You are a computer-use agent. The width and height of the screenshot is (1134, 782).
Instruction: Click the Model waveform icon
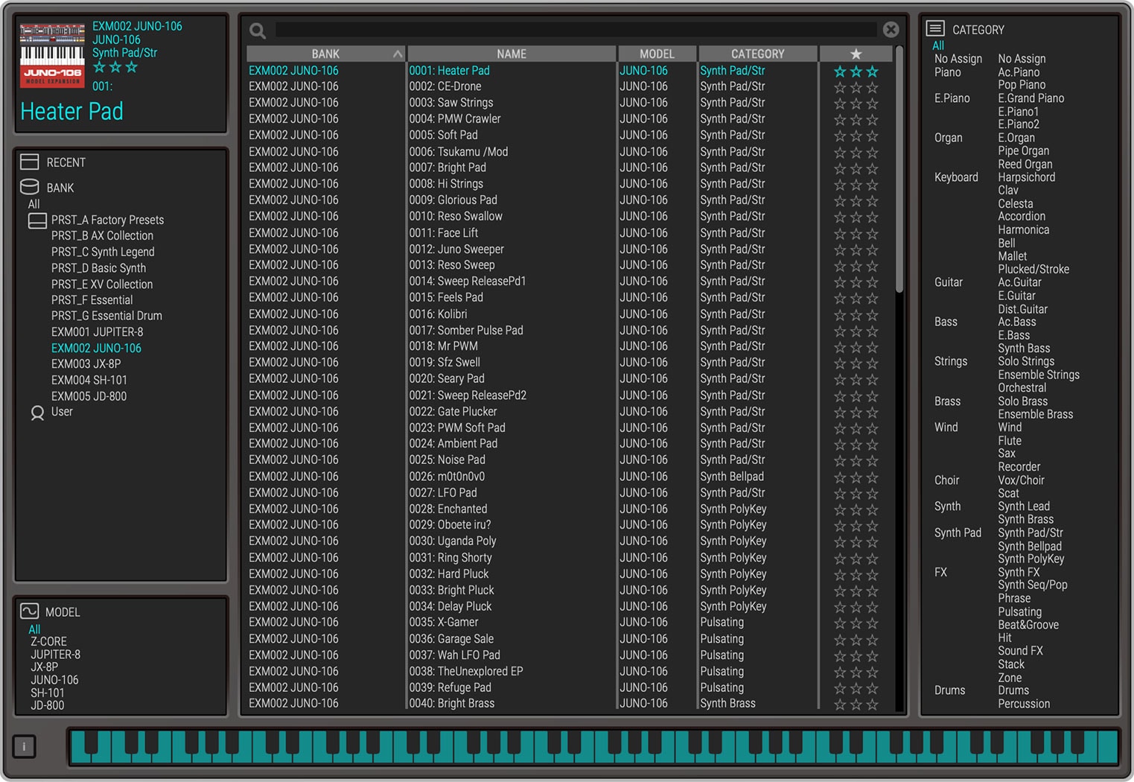[x=30, y=611]
